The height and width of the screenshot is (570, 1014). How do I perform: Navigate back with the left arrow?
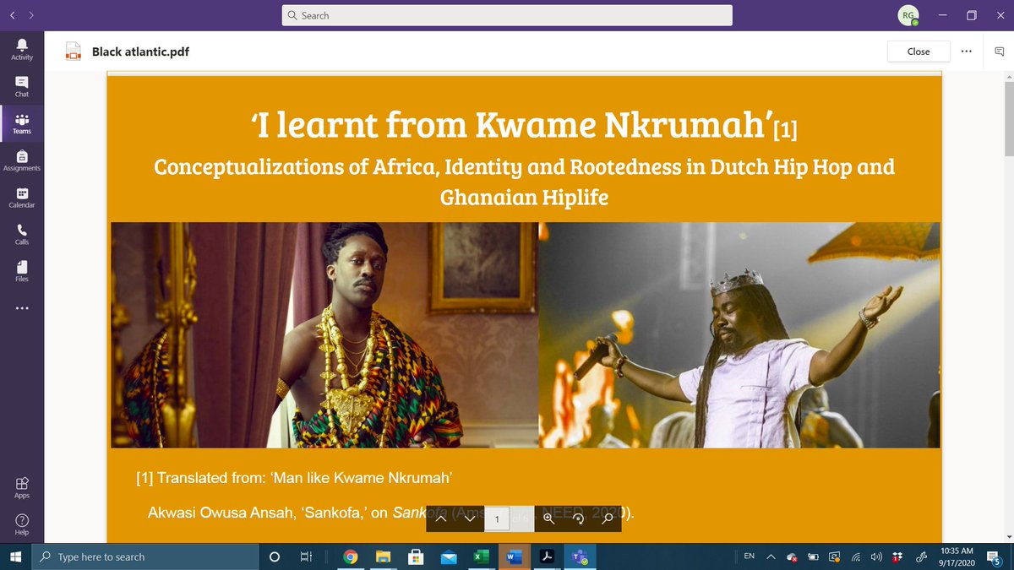(13, 15)
